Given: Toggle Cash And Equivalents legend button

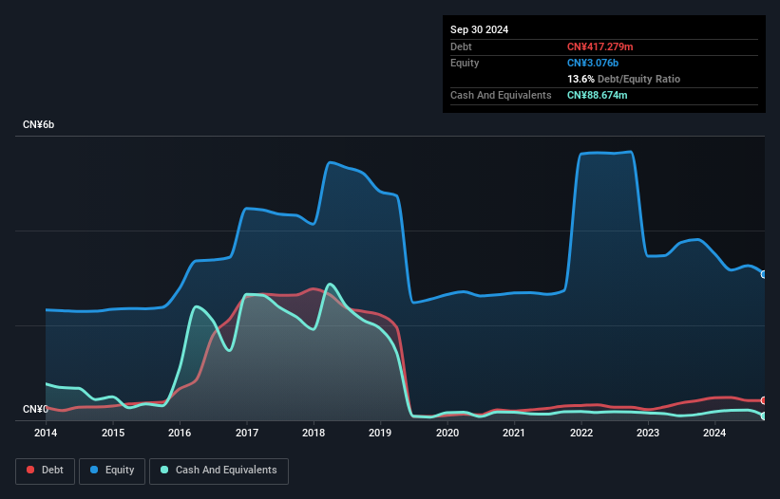Looking at the screenshot, I should 219,471.
